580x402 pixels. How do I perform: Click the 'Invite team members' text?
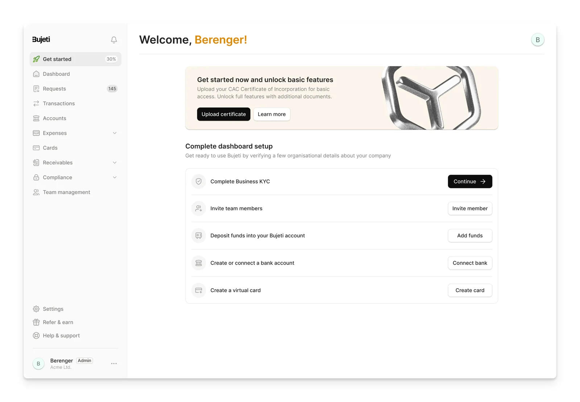236,209
